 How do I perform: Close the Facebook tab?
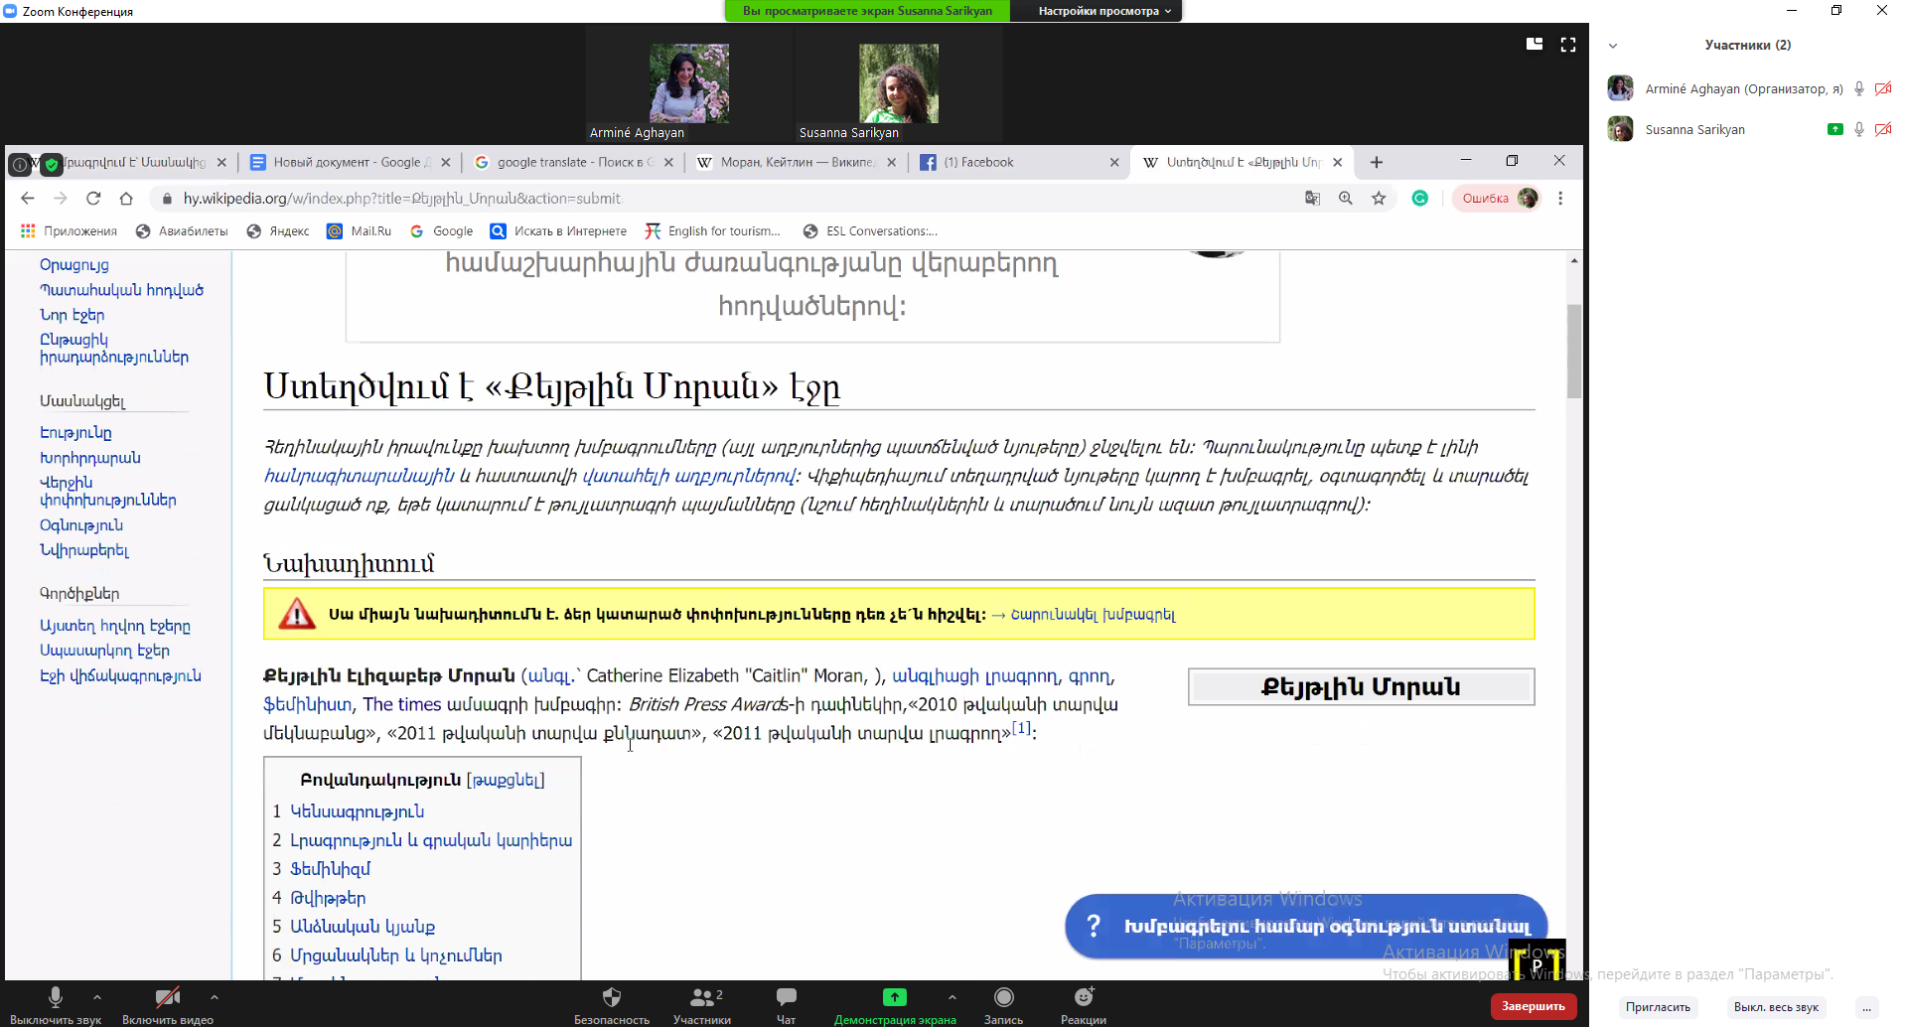tap(1114, 163)
